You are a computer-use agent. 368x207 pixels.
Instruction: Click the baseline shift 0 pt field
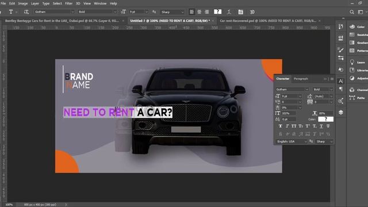tap(289, 119)
